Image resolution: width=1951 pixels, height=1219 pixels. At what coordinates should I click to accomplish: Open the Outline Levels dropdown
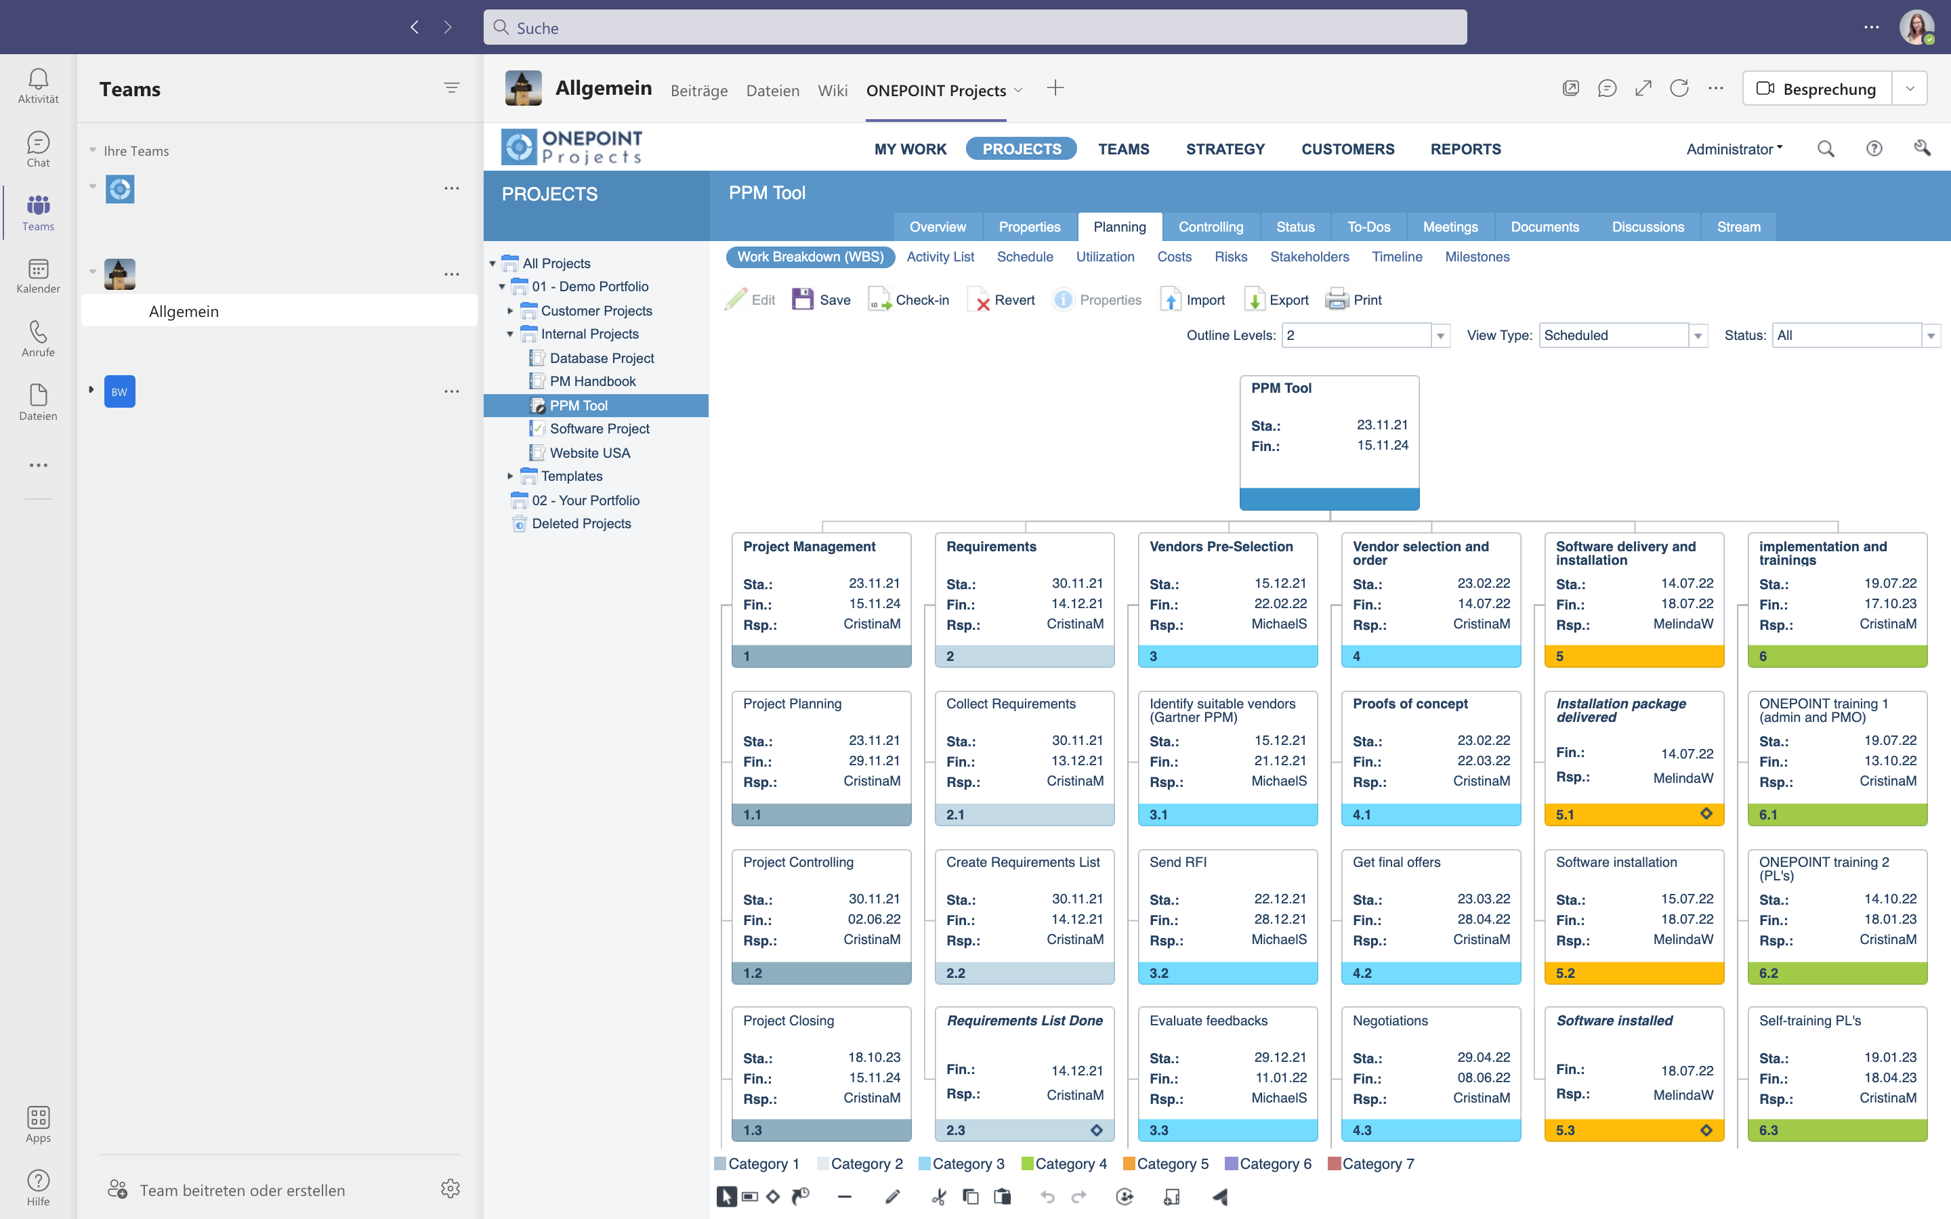pyautogui.click(x=1440, y=335)
